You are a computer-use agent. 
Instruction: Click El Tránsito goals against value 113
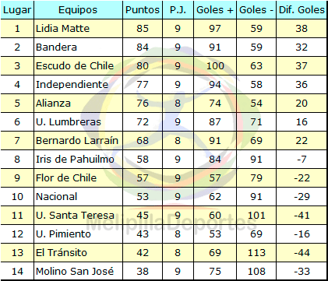pyautogui.click(x=256, y=253)
